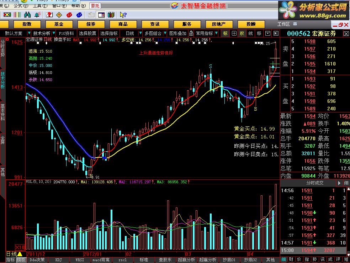The height and width of the screenshot is (263, 350).
Task: Click the 选择指标 button
Action: point(109,33)
